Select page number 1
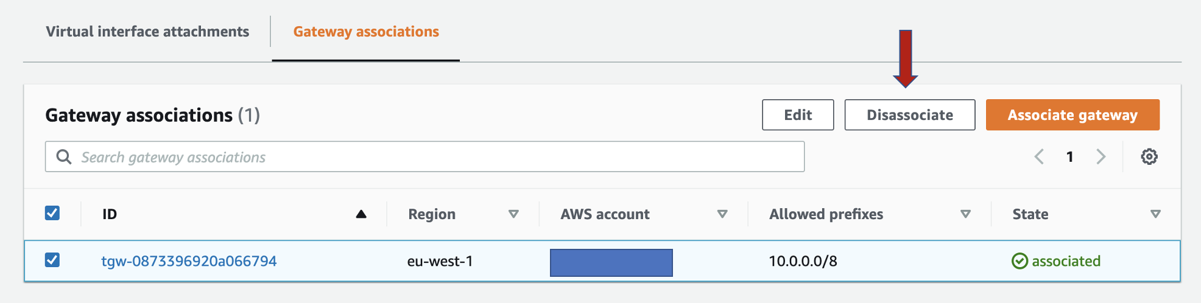 coord(1069,157)
